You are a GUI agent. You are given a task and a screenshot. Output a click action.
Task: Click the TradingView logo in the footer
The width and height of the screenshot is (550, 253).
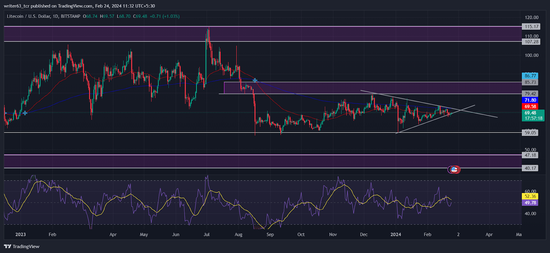tap(22, 246)
